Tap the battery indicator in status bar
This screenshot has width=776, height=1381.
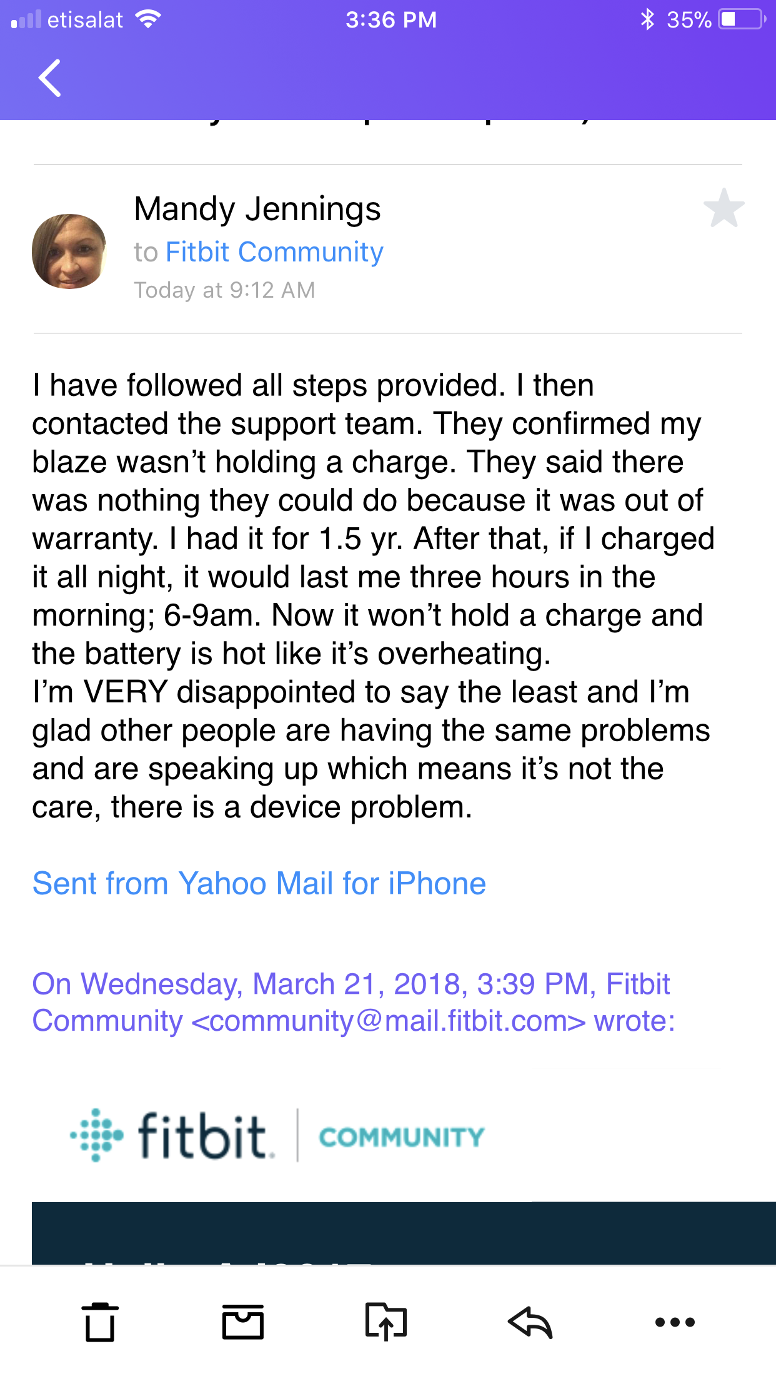[742, 19]
